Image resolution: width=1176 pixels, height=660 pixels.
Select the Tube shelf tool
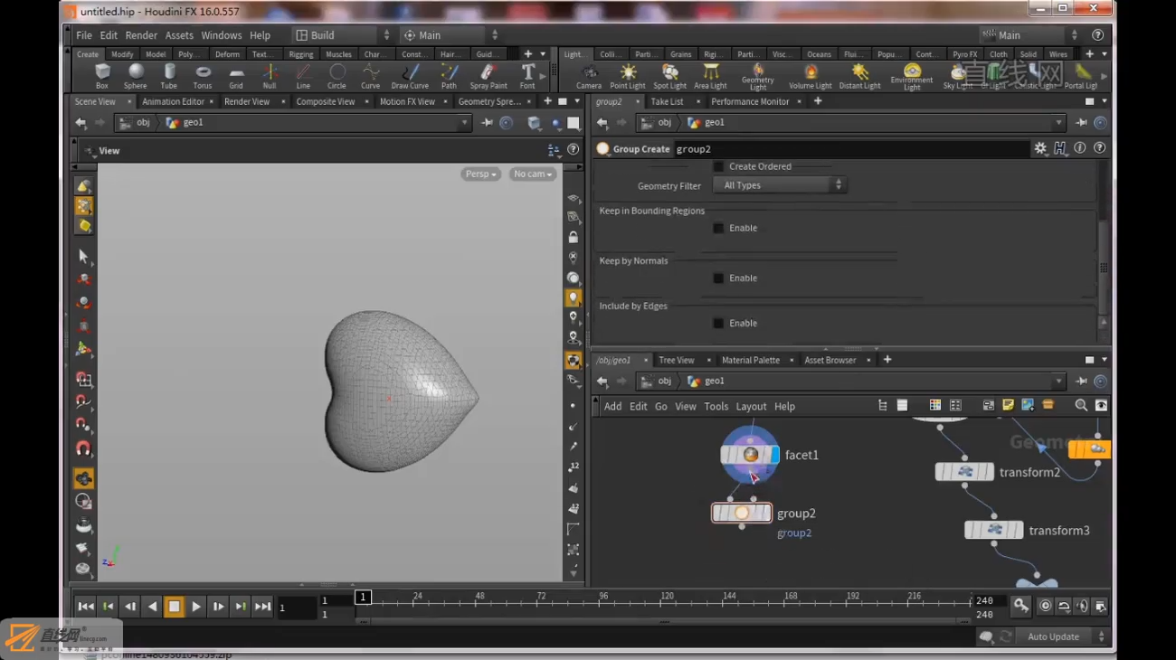pyautogui.click(x=169, y=76)
